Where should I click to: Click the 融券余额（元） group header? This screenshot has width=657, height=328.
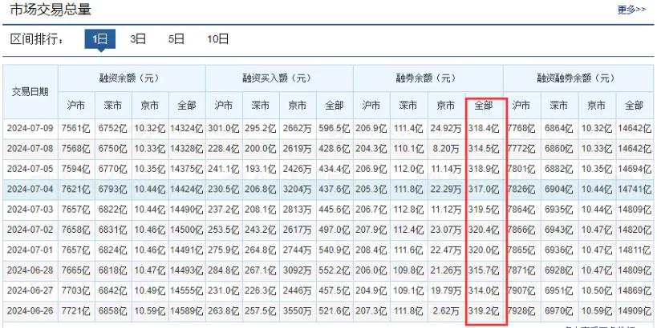428,78
